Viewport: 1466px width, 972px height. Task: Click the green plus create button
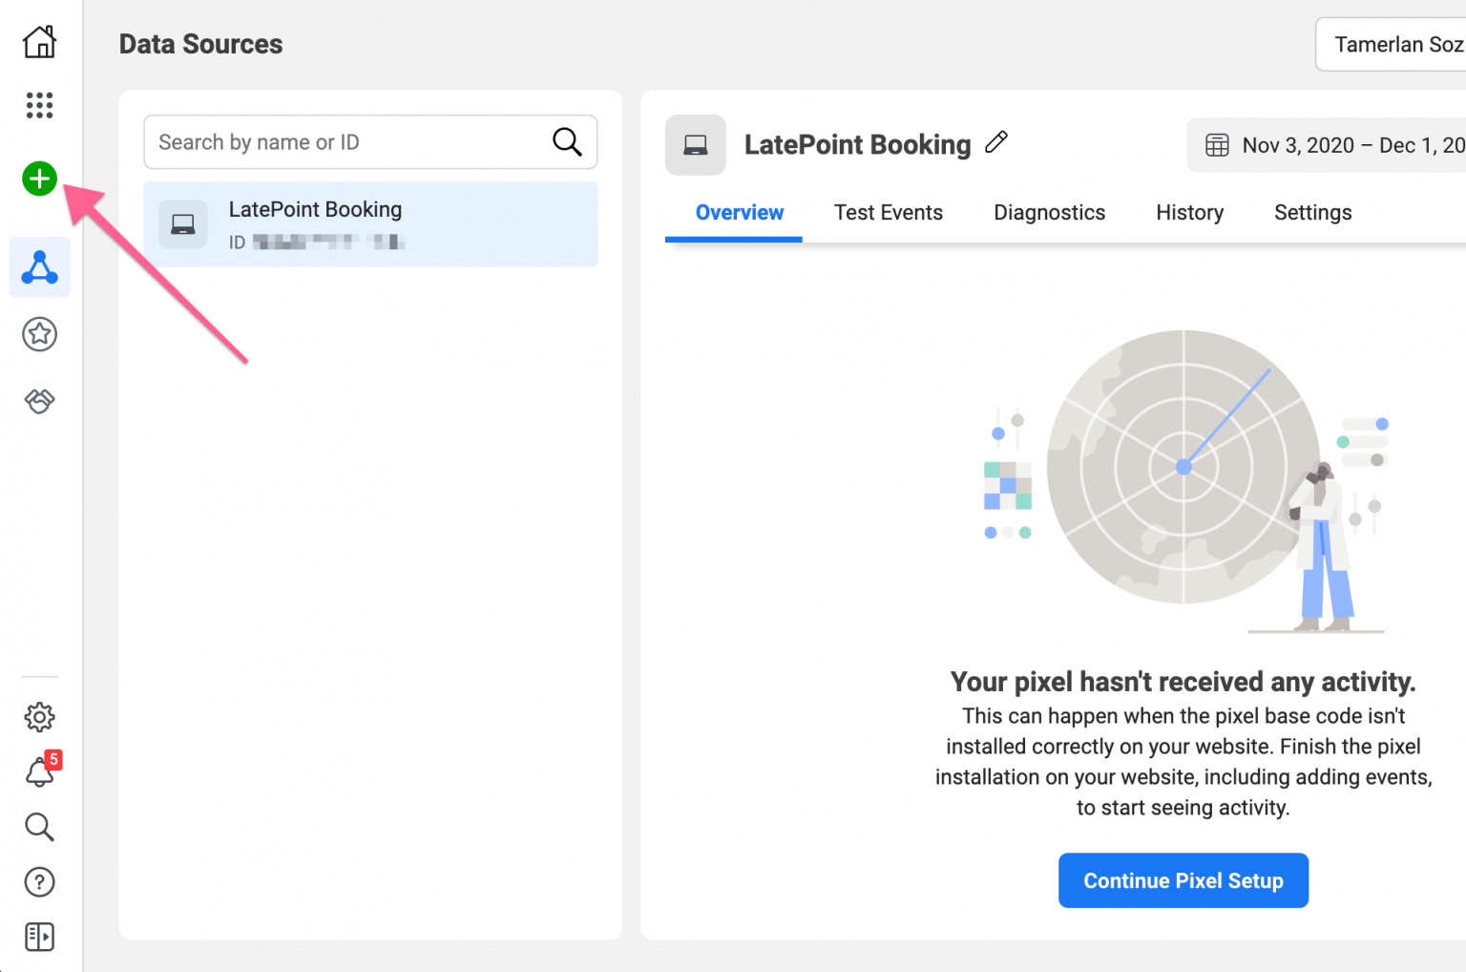point(39,179)
